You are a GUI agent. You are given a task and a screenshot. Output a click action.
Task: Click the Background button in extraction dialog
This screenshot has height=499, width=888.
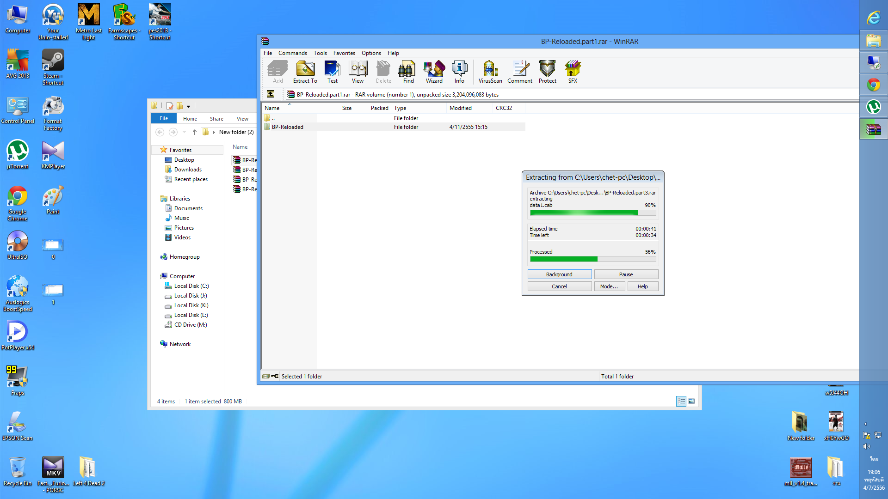(x=559, y=274)
